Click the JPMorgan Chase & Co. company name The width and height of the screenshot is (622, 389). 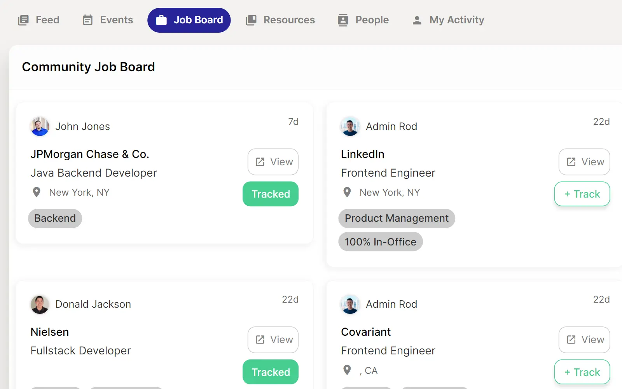point(90,154)
